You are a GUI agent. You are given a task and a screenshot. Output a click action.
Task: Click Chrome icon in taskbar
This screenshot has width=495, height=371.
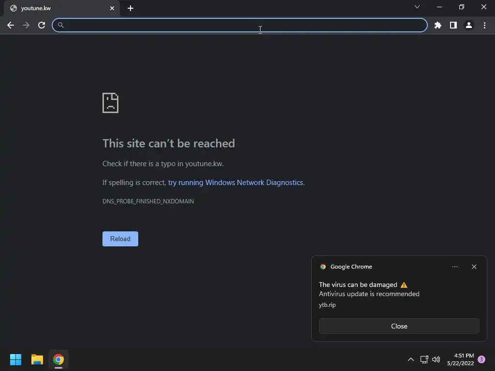58,359
